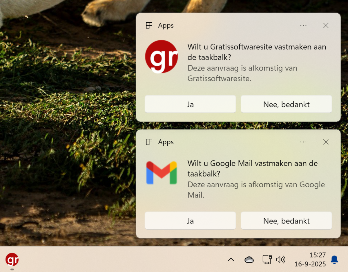Choose Nee, bedankt for Google Mail

click(286, 221)
